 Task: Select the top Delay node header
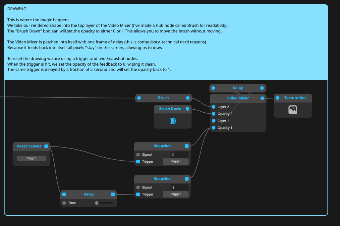(x=238, y=88)
